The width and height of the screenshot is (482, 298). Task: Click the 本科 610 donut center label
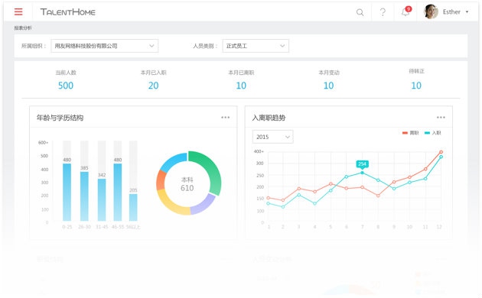[187, 184]
